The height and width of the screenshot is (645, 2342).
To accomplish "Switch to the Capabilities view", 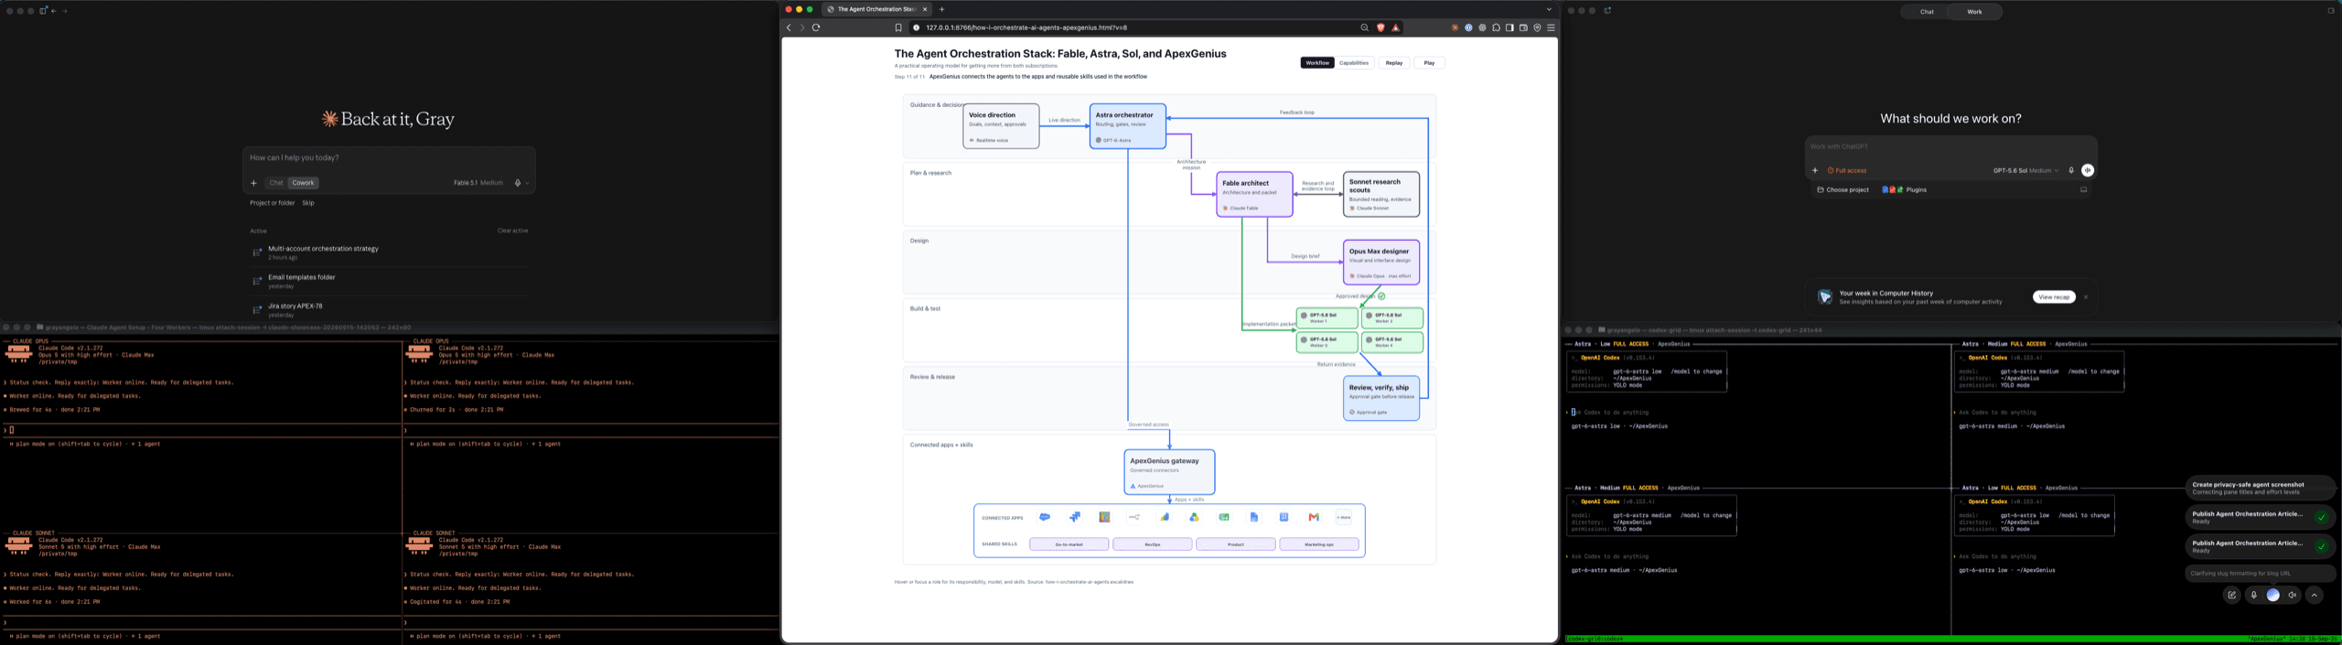I will tap(1354, 63).
